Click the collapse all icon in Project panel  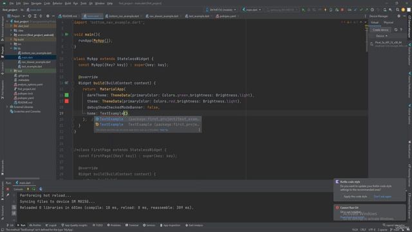pos(41,16)
